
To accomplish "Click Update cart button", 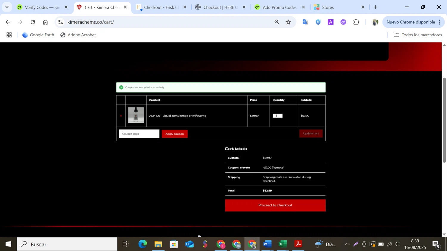I will (x=311, y=134).
